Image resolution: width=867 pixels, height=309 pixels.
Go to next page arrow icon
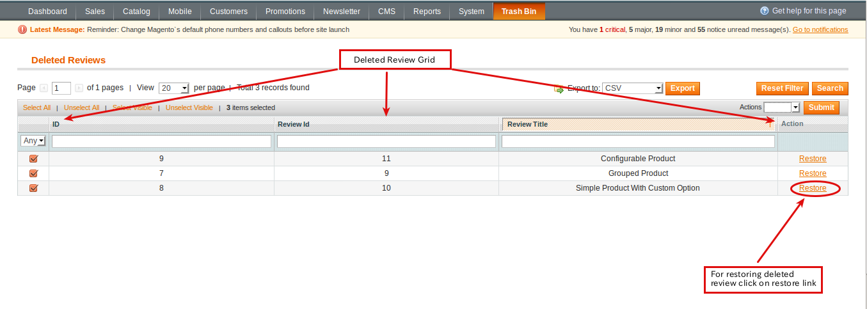79,88
